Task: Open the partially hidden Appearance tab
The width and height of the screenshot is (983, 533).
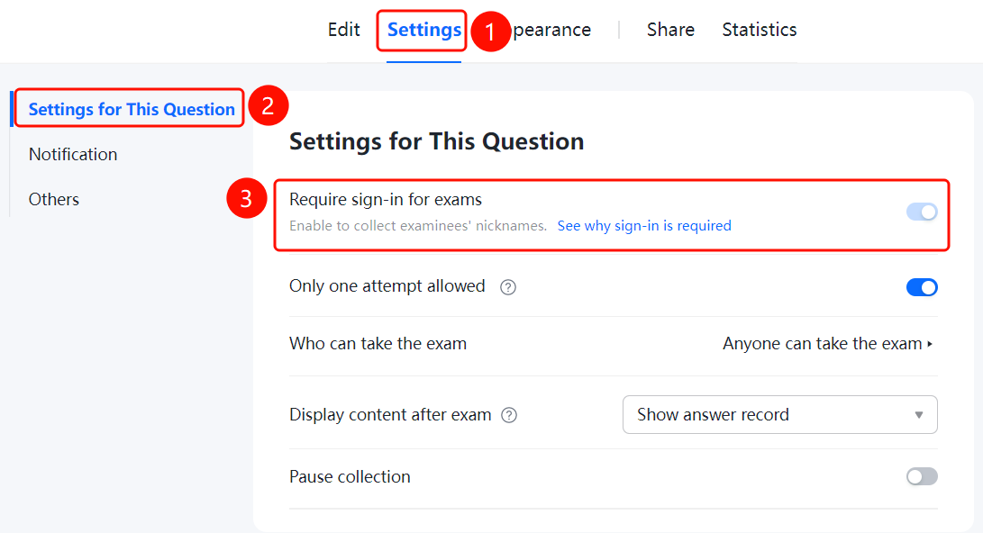Action: 551,30
